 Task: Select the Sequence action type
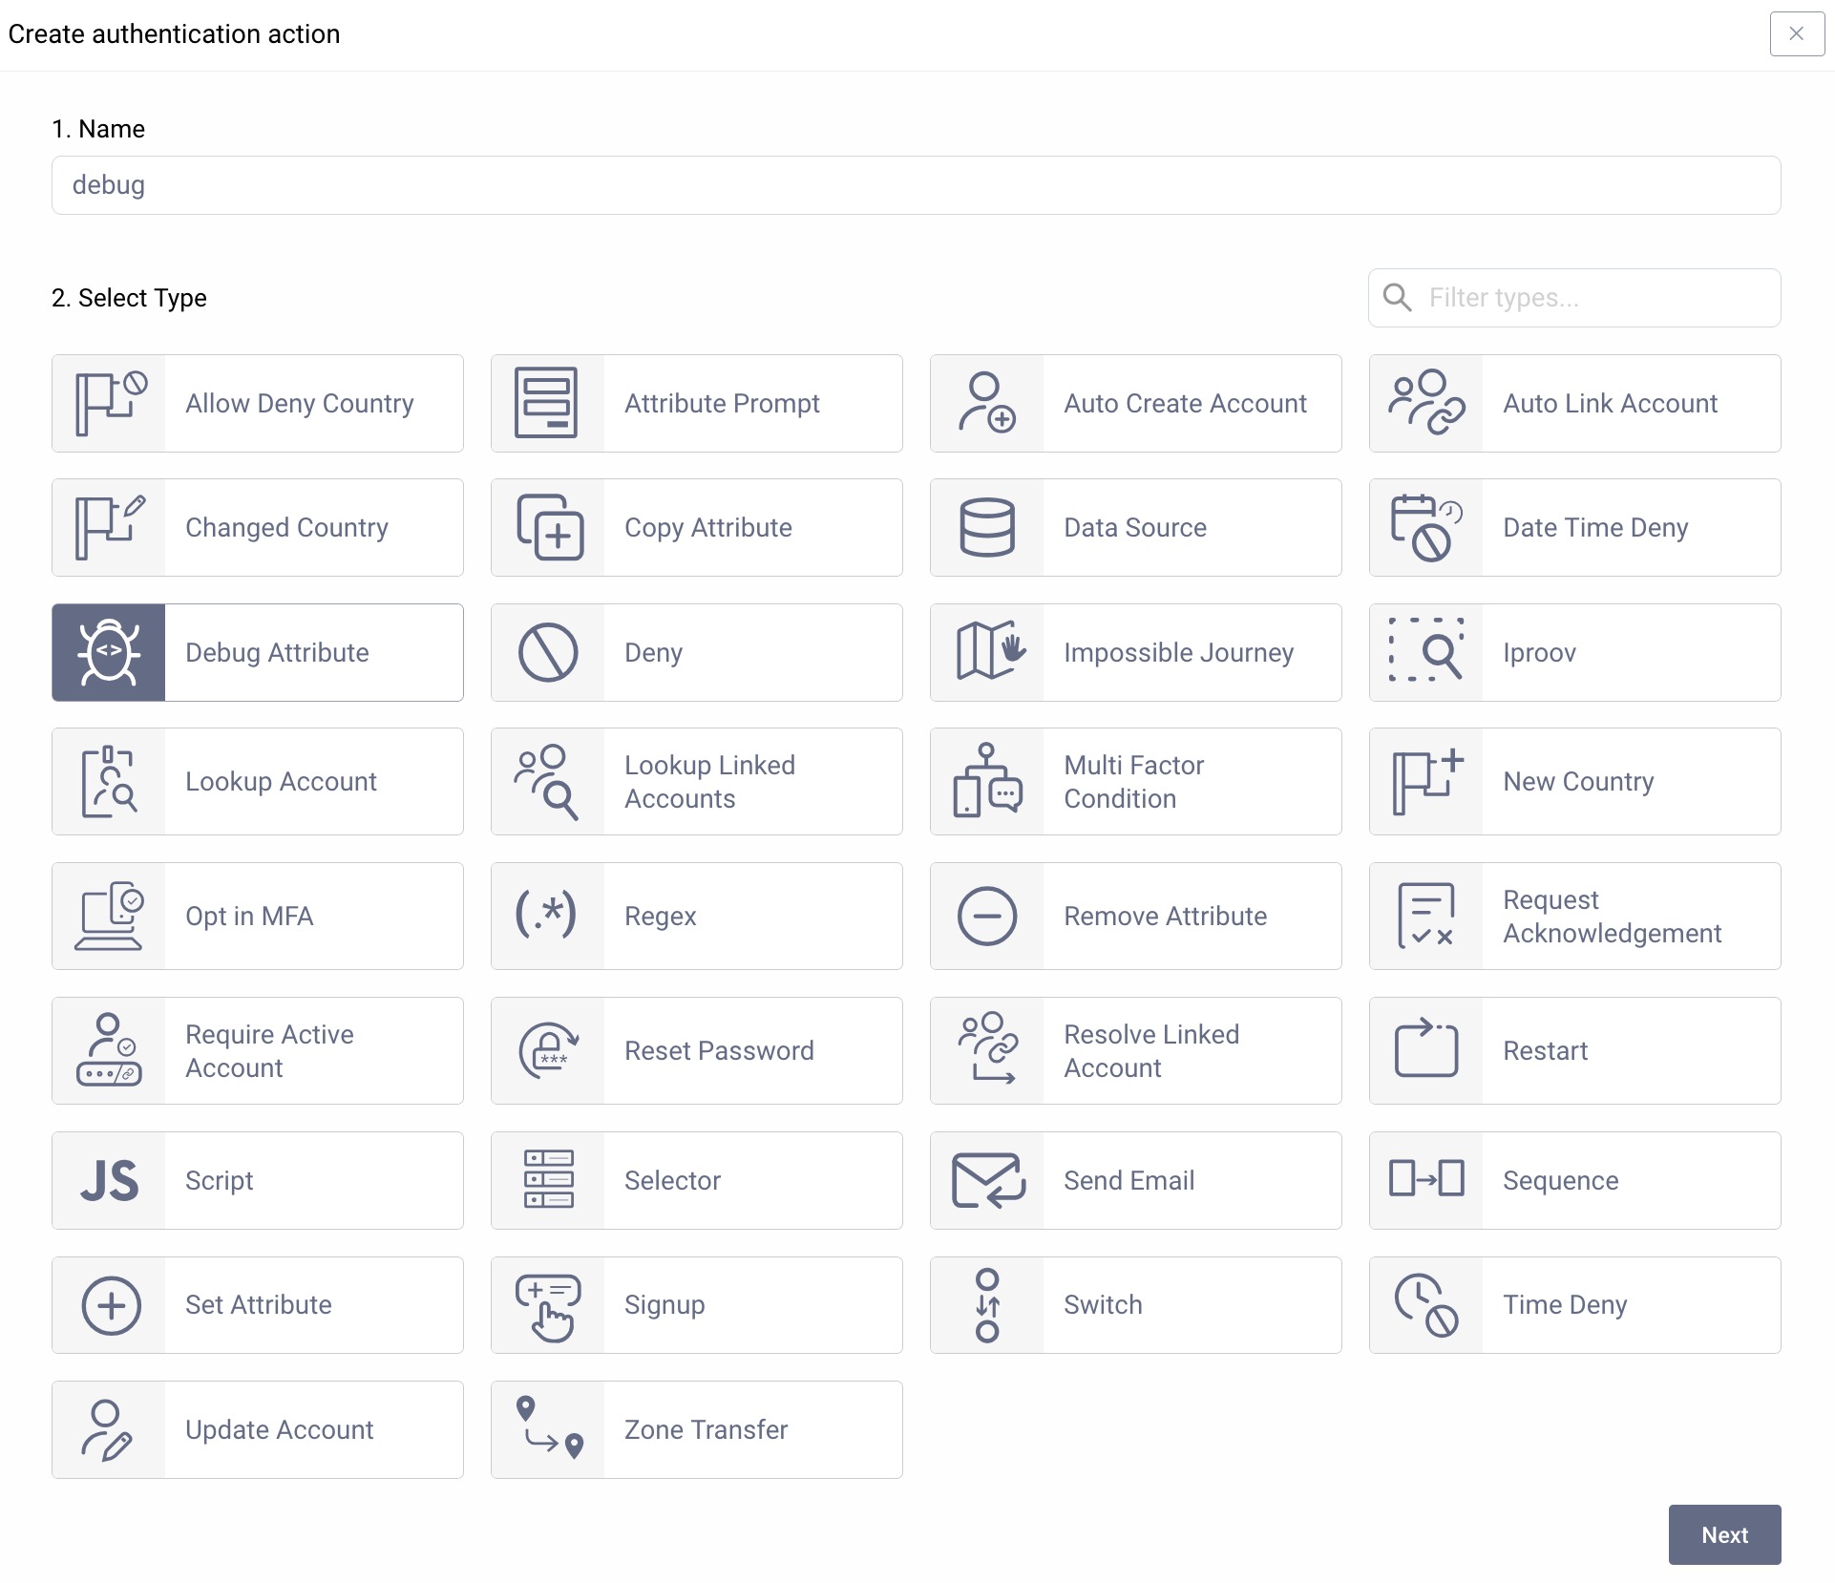(x=1574, y=1179)
